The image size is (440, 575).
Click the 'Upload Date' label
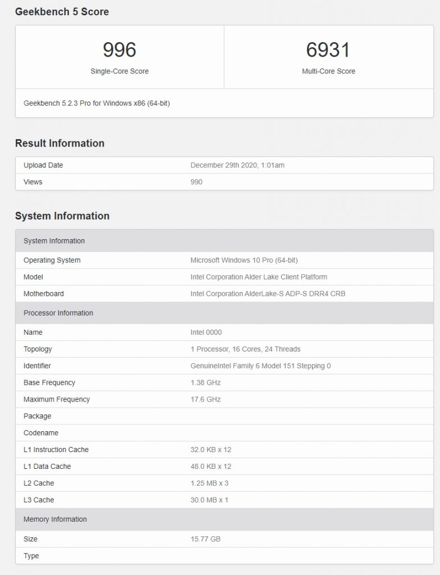click(x=43, y=165)
